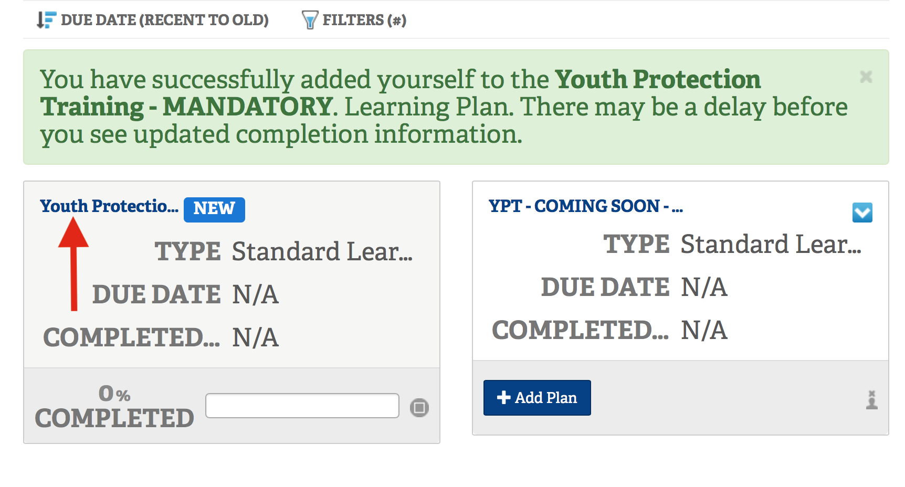Dismiss the green success notification
Screen dimensions: 905x487
coord(866,77)
